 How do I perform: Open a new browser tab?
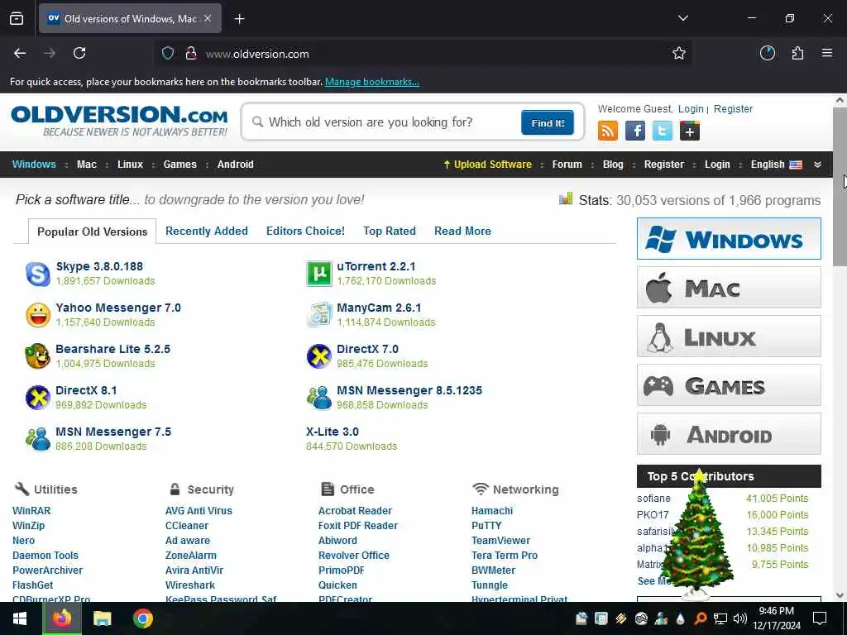coord(240,19)
